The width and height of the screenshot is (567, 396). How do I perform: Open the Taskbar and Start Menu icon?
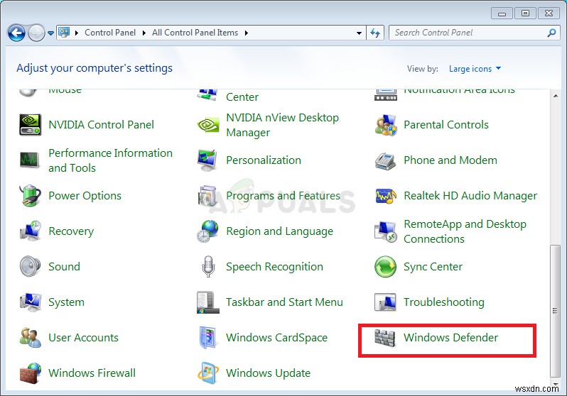208,302
